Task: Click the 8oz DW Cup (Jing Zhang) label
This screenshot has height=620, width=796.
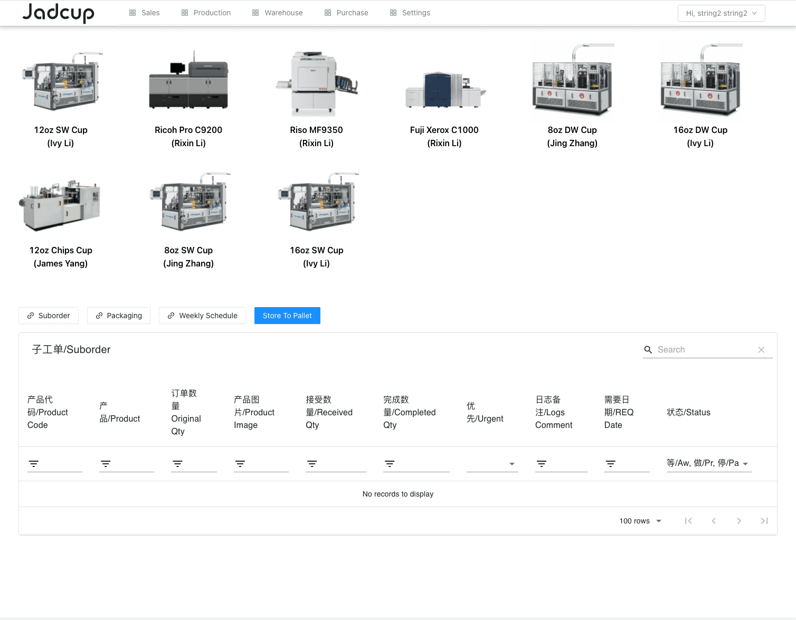Action: 572,136
